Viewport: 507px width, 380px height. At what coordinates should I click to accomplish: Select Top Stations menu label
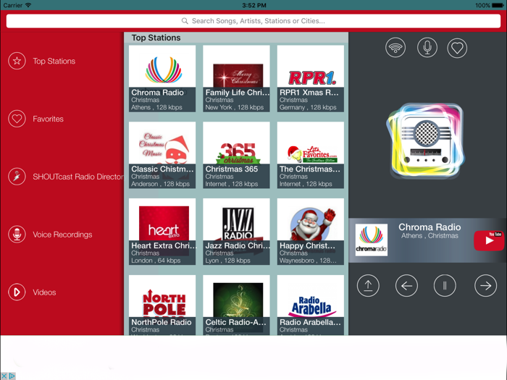tap(54, 61)
